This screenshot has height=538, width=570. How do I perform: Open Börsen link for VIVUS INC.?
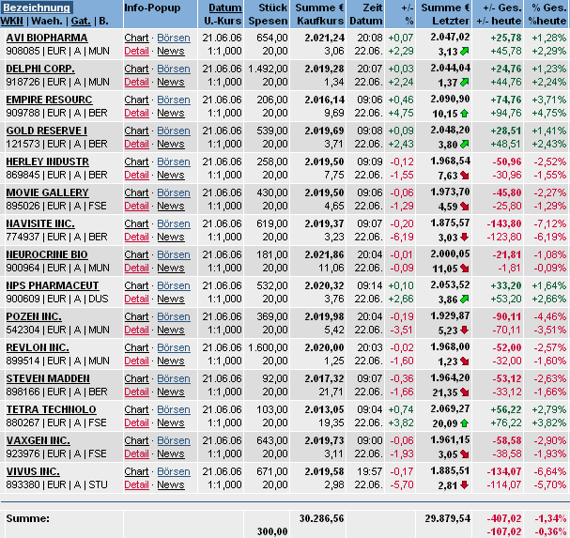click(174, 471)
